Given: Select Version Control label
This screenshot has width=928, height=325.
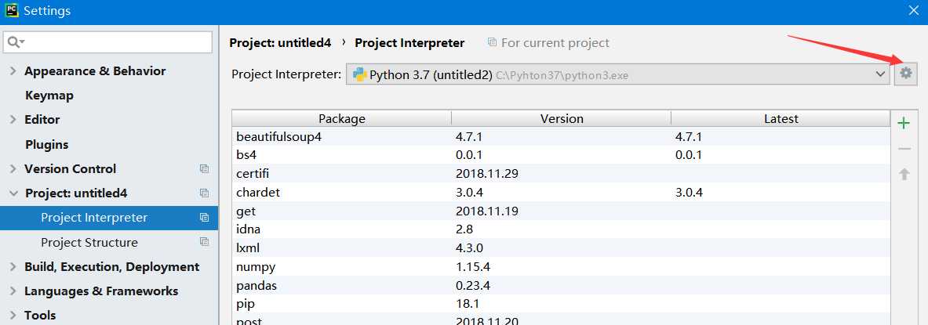Looking at the screenshot, I should tap(70, 169).
